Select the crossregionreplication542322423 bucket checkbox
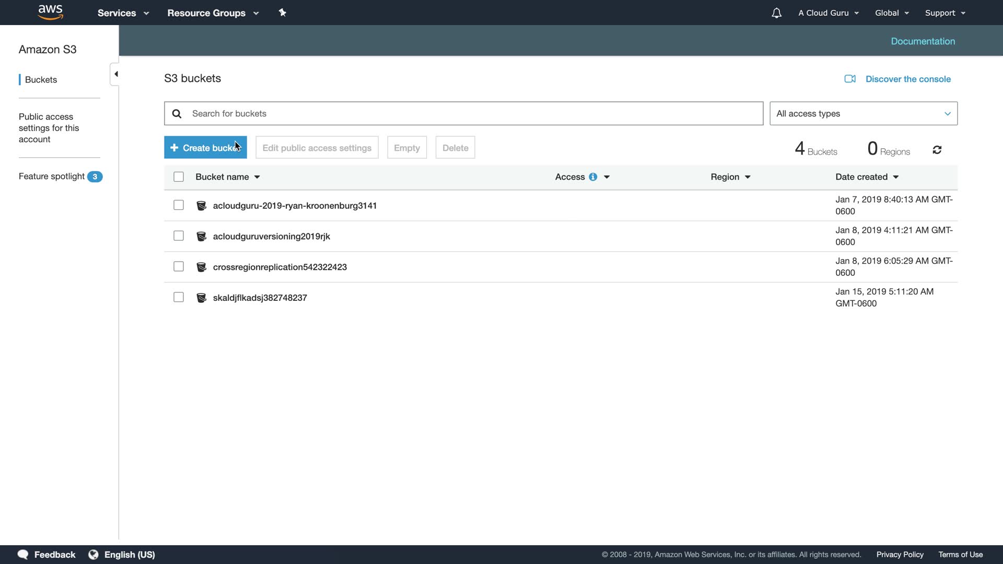The height and width of the screenshot is (564, 1003). 179,267
